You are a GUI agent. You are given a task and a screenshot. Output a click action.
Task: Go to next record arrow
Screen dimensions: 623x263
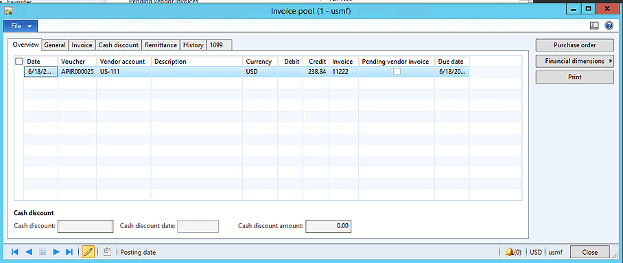(56, 252)
